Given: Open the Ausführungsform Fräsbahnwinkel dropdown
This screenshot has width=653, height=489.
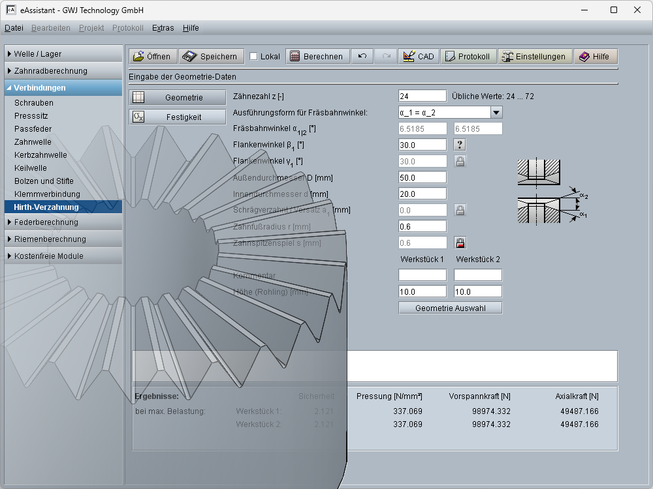Looking at the screenshot, I should pyautogui.click(x=496, y=112).
